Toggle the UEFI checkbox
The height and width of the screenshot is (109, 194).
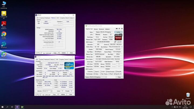click(118, 42)
